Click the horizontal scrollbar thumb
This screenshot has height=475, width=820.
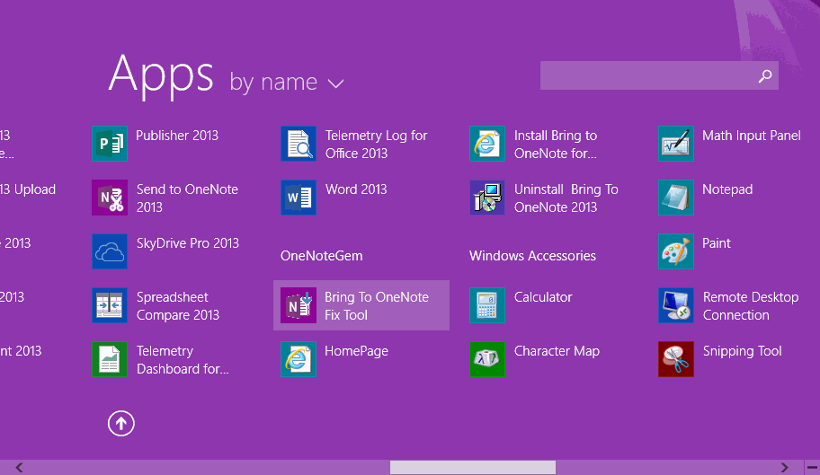pos(473,467)
